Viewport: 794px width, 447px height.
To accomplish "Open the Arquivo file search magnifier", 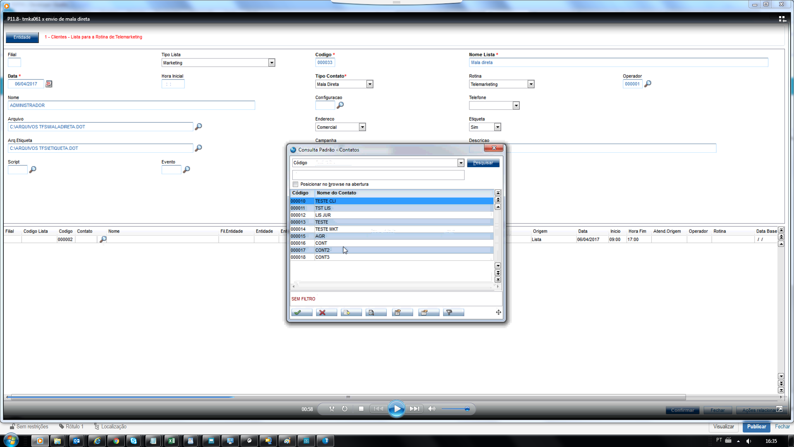I will tap(198, 127).
